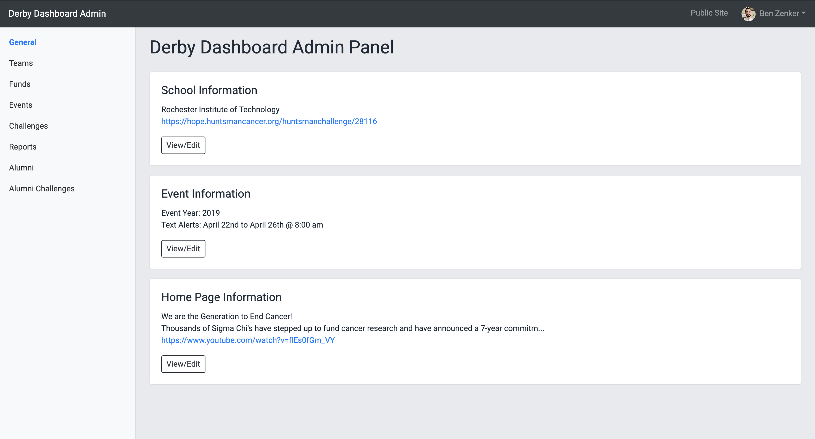Expand the caret next to Ben Zenker
The image size is (815, 439).
(x=804, y=13)
